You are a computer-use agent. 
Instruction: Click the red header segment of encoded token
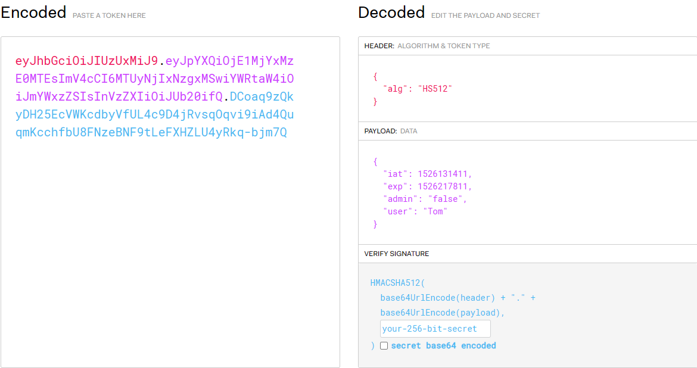[86, 61]
